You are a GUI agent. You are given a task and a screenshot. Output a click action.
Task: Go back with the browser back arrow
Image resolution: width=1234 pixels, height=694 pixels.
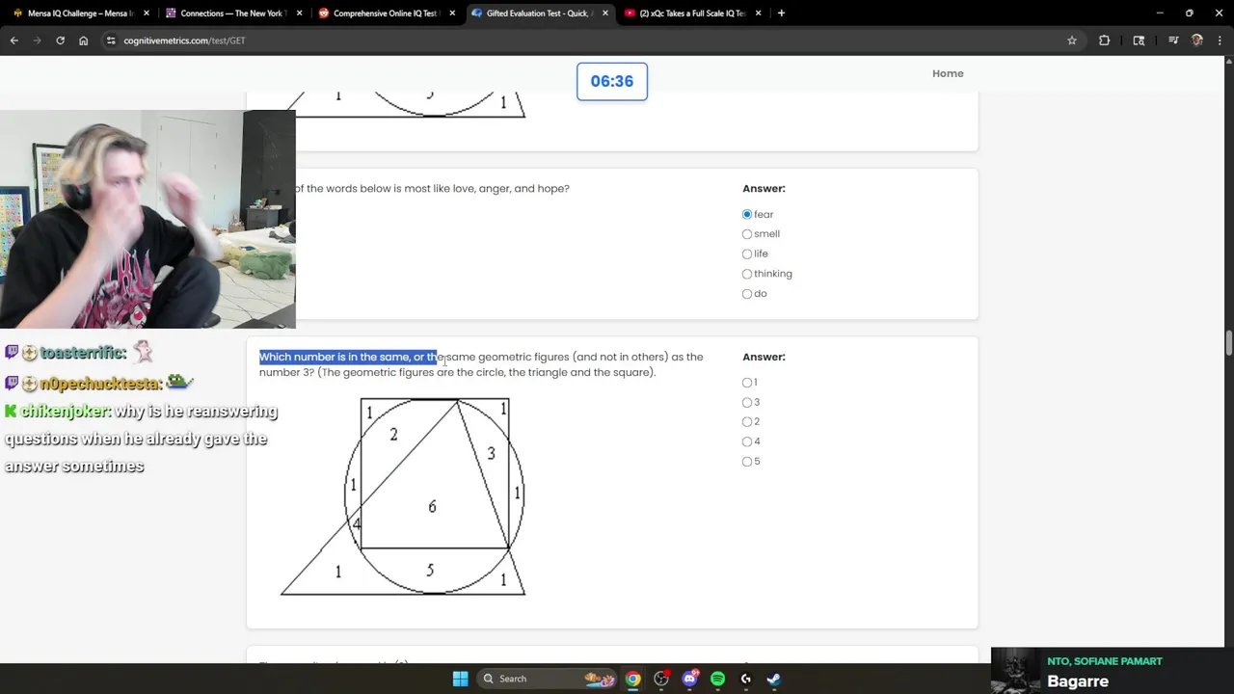(x=14, y=40)
